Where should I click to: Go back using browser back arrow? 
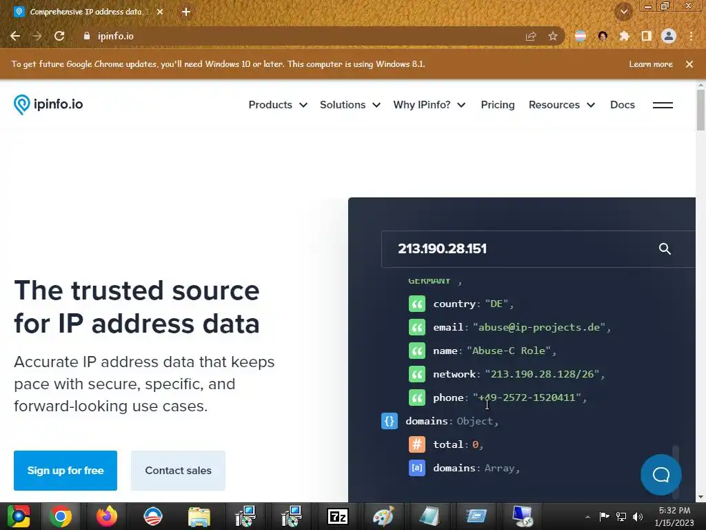(15, 36)
